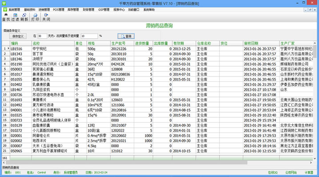Click the 查找 (Find) toolbar icon
This screenshot has height=177, width=319.
tap(6, 17)
